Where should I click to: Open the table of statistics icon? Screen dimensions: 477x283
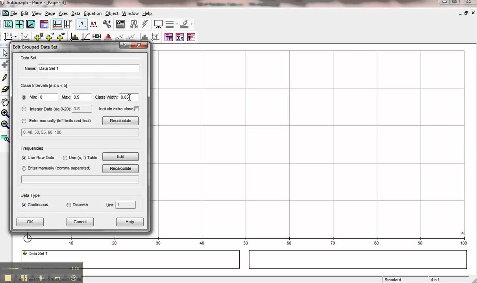pyautogui.click(x=168, y=37)
